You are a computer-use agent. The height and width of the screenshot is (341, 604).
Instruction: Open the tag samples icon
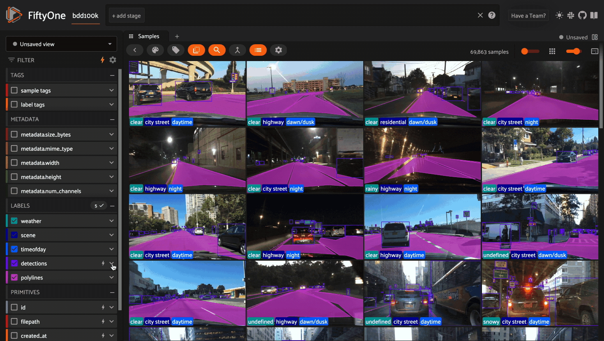coord(176,50)
